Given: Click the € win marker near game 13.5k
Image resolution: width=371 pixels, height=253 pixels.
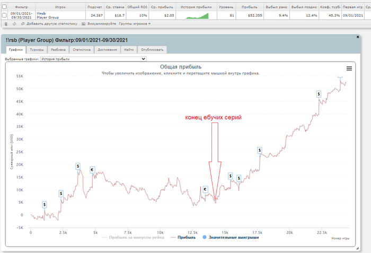Looking at the screenshot, I should 205,189.
